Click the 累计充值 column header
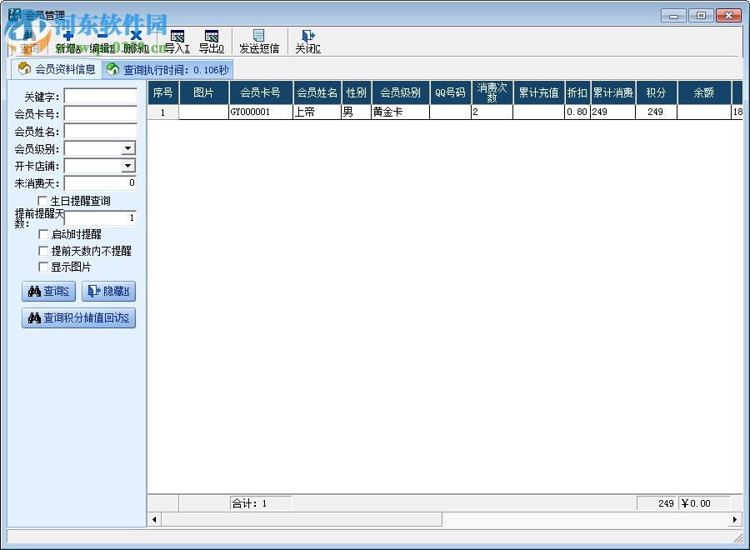Image resolution: width=750 pixels, height=550 pixels. [x=538, y=92]
